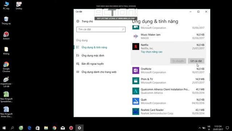Select the Quét app name

pyautogui.click(x=144, y=100)
